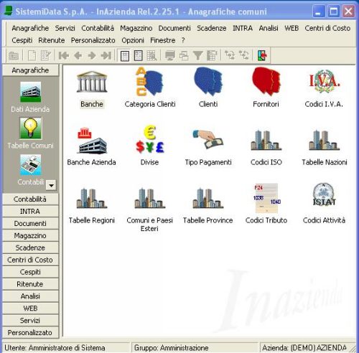Screen dimensions: 359x353
Task: Open the Magazzino menu in menu bar
Action: coord(136,28)
